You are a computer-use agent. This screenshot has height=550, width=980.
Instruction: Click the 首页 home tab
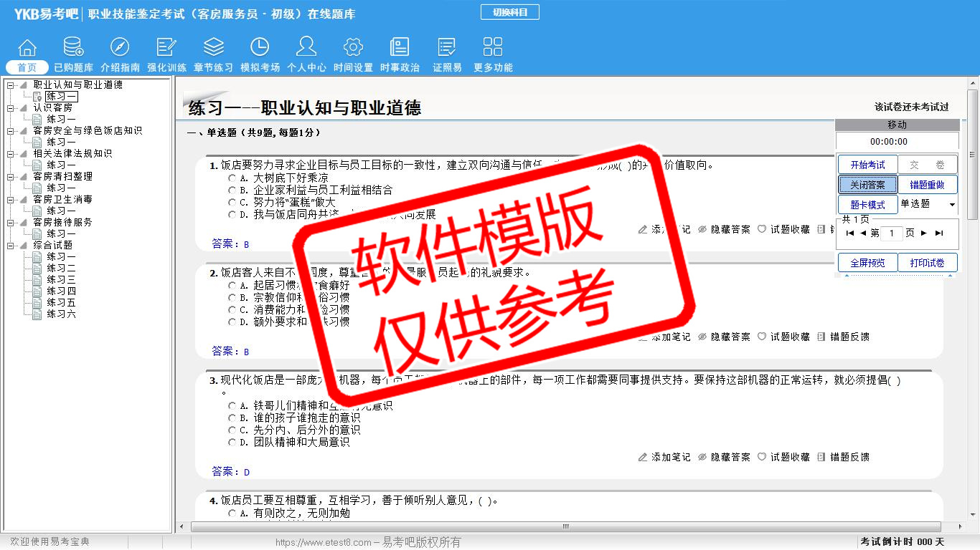coord(27,67)
